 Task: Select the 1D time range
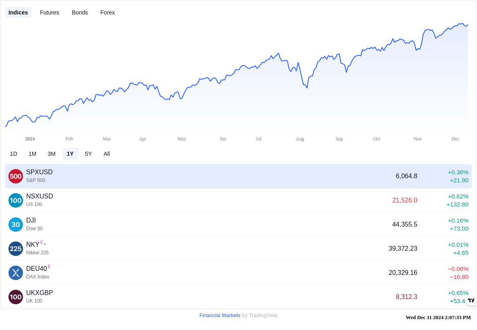tap(14, 154)
